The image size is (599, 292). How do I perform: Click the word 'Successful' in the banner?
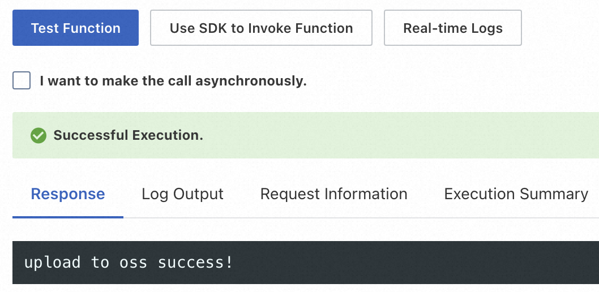click(x=91, y=136)
